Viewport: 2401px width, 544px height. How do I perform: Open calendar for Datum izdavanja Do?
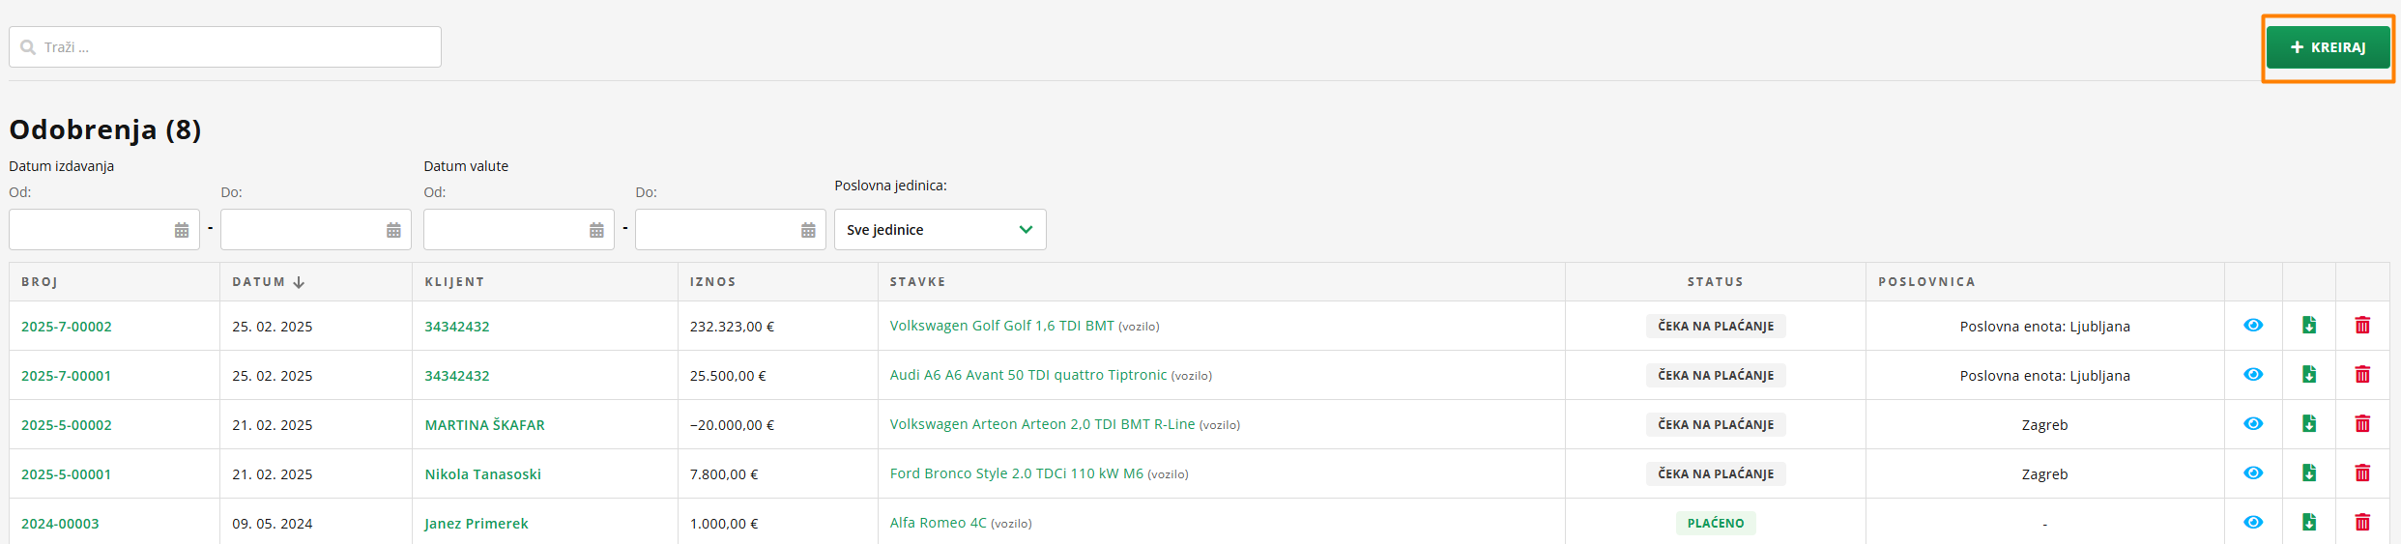tap(393, 230)
